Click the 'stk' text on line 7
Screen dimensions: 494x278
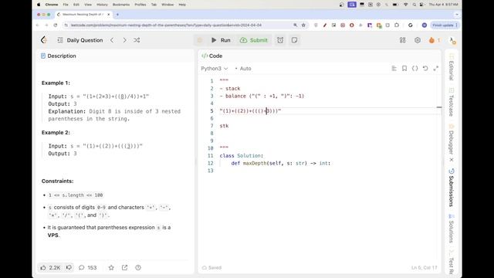tap(224, 126)
